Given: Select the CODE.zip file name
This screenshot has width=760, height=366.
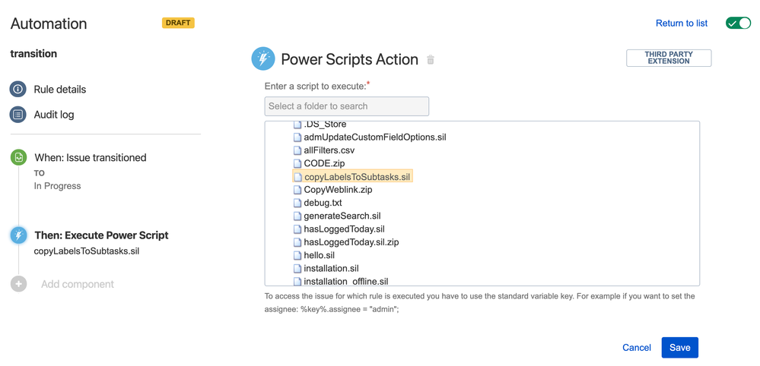Looking at the screenshot, I should pyautogui.click(x=324, y=163).
